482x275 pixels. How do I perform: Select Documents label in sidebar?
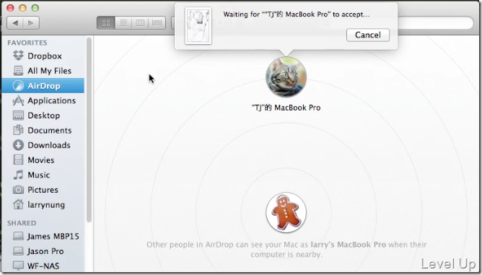click(x=50, y=130)
